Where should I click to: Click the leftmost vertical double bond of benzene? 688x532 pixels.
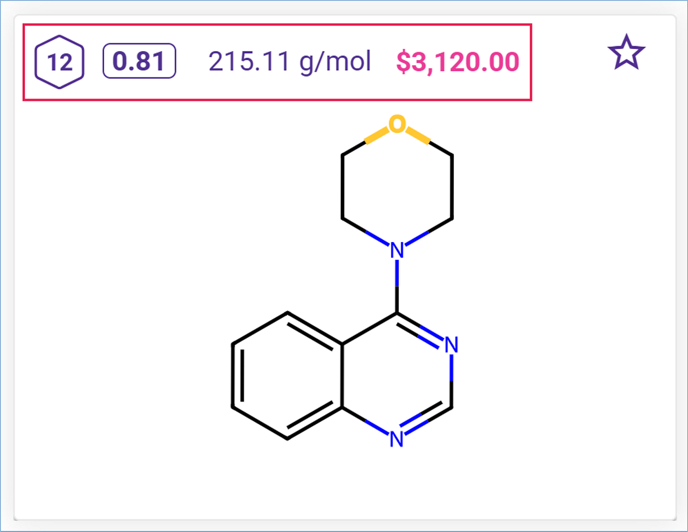click(x=233, y=376)
